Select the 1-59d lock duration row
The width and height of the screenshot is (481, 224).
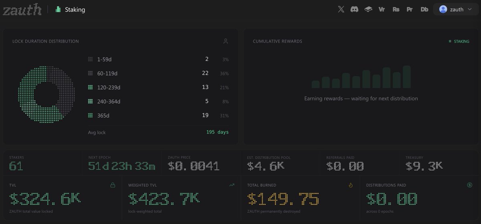[158, 59]
